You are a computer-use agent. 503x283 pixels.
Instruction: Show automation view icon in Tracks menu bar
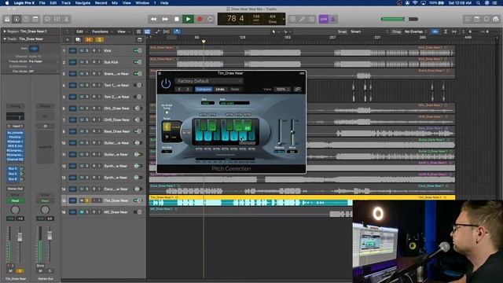[x=157, y=31]
